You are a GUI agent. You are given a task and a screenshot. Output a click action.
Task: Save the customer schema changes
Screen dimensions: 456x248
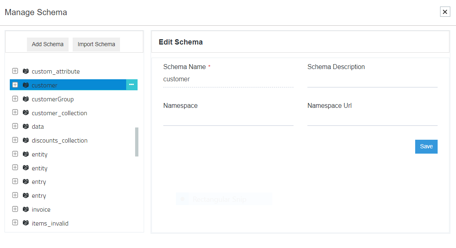(x=426, y=146)
